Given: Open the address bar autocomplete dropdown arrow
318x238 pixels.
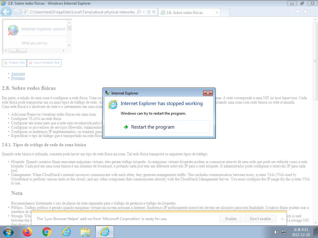Looking at the screenshot, I should (x=143, y=12).
